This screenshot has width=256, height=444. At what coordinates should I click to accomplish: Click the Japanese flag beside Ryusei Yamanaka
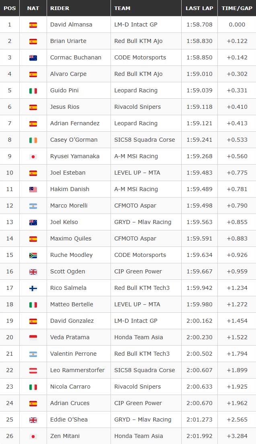33,157
